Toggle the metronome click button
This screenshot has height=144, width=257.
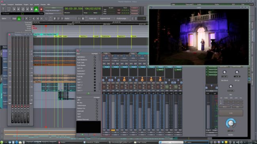(9, 9)
